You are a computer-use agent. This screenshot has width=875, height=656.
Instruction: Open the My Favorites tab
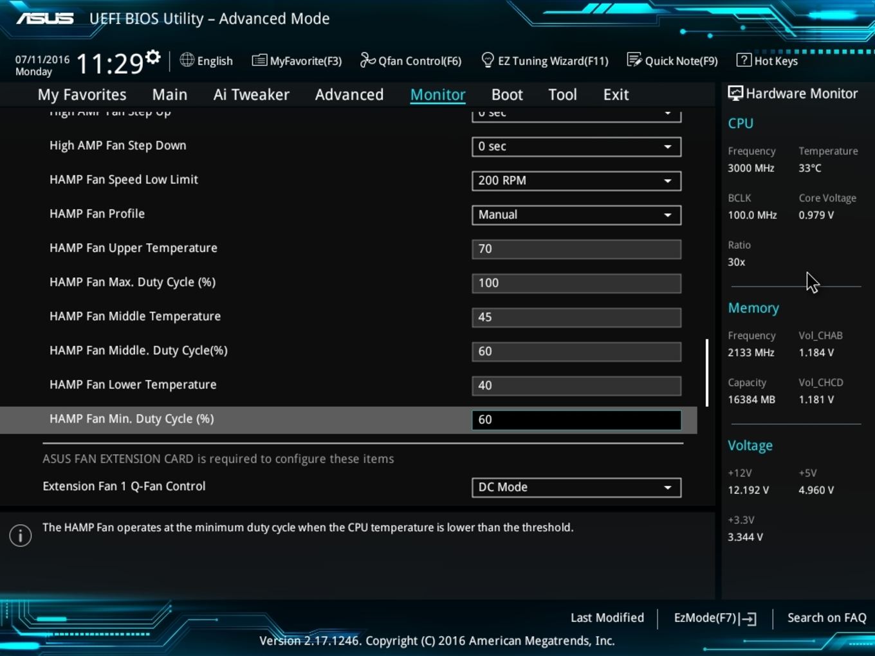pyautogui.click(x=82, y=95)
